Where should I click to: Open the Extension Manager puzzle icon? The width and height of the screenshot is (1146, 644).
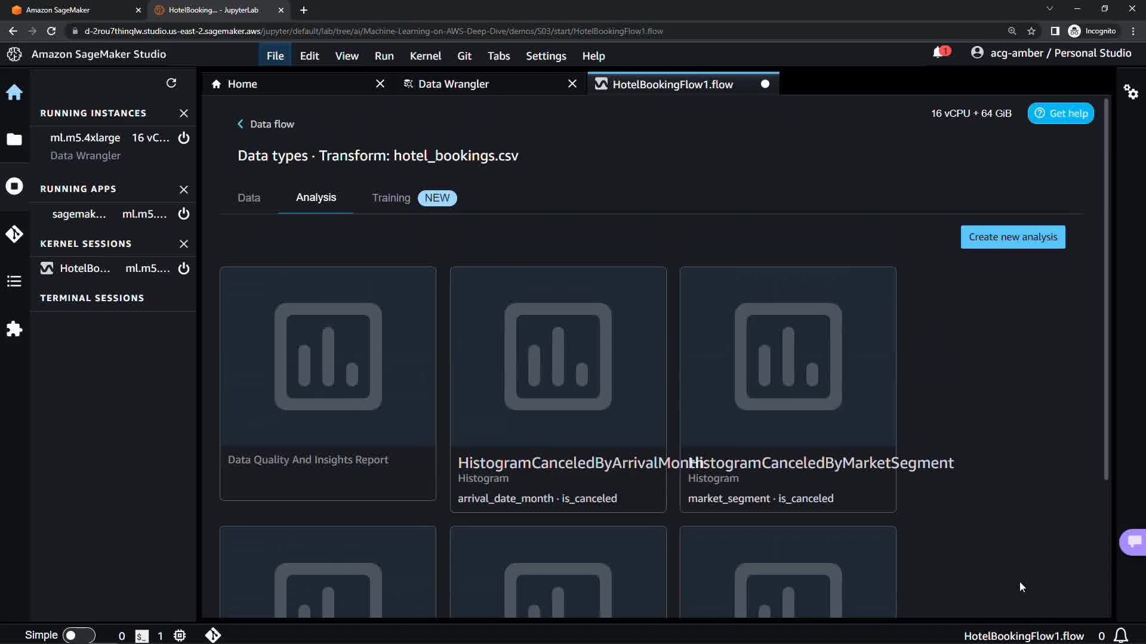click(14, 329)
